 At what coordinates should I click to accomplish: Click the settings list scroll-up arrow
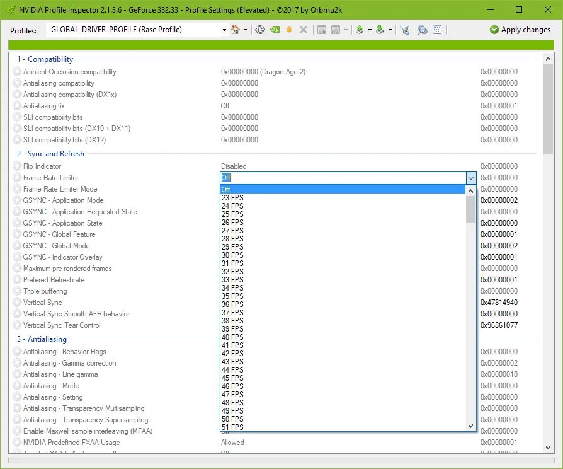coord(548,59)
